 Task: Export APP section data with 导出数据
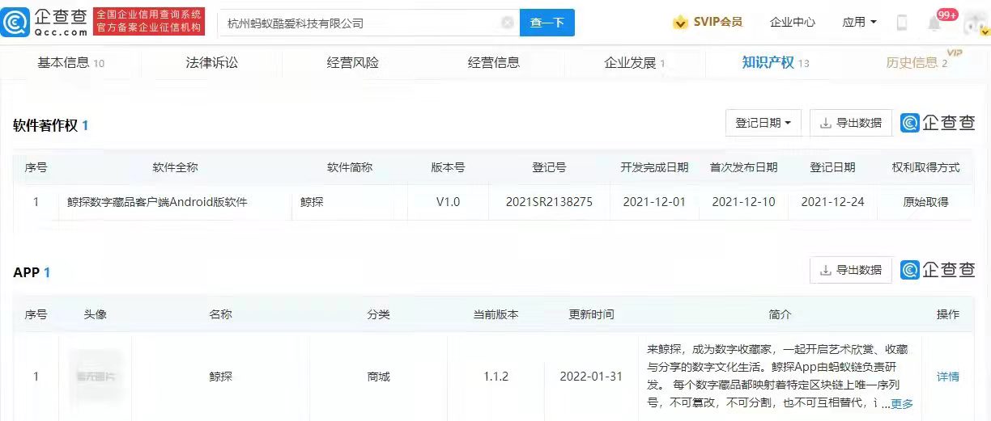(851, 270)
